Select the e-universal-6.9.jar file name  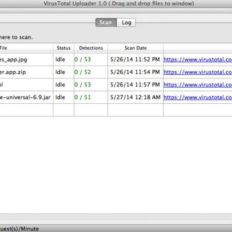pyautogui.click(x=25, y=97)
